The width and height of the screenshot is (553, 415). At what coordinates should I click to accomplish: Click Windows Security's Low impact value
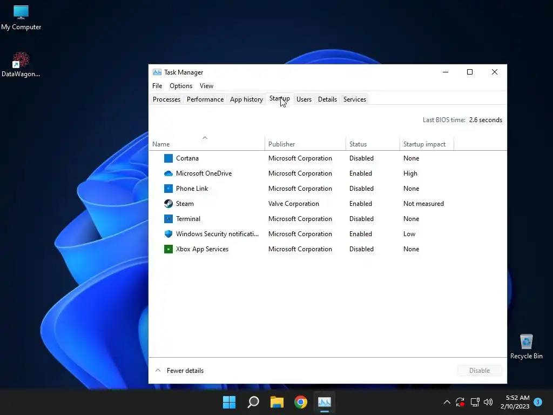(409, 234)
